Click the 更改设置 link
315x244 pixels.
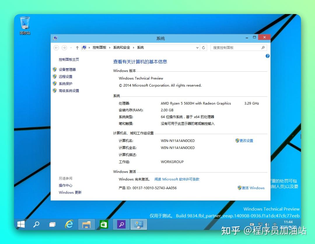pos(247,141)
